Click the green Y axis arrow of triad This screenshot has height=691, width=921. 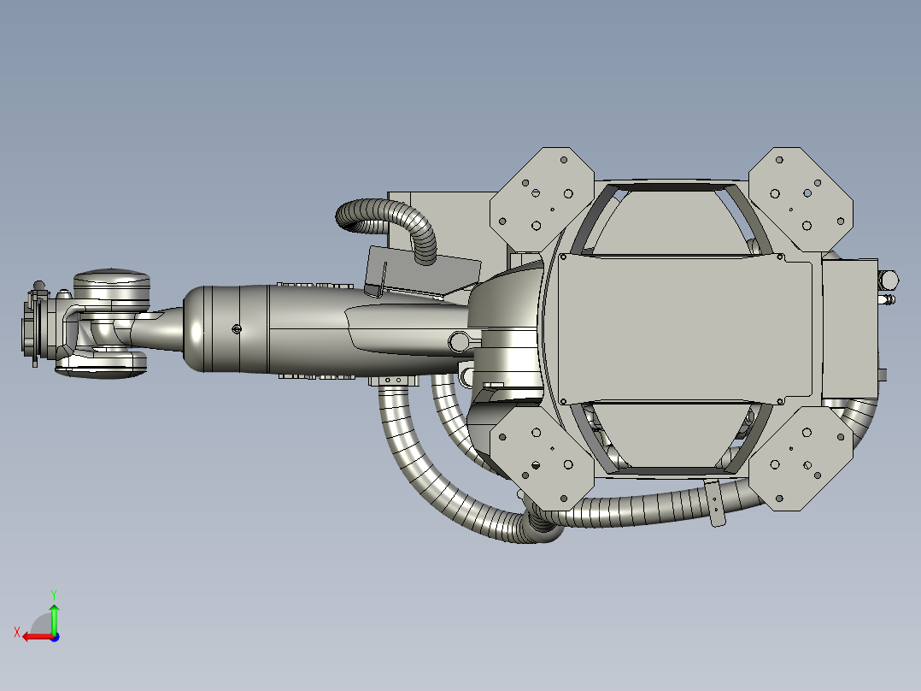pos(54,618)
